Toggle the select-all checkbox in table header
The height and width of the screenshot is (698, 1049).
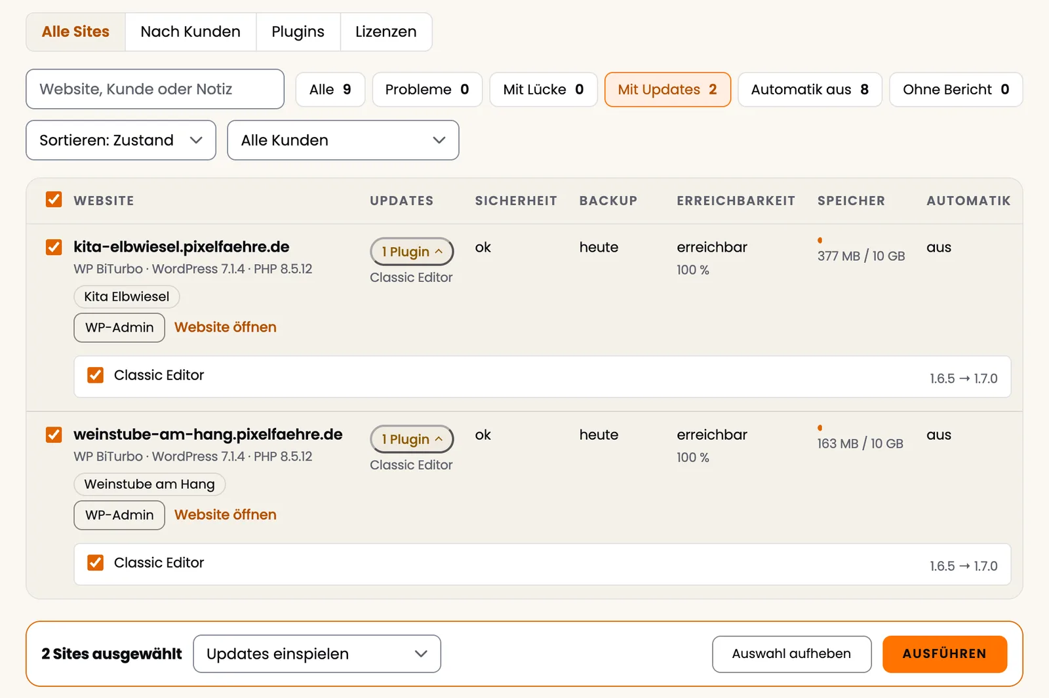[x=54, y=199]
